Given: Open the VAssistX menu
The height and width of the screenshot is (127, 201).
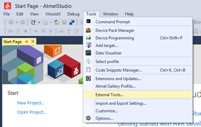Looking at the screenshot, I should coord(53,14).
